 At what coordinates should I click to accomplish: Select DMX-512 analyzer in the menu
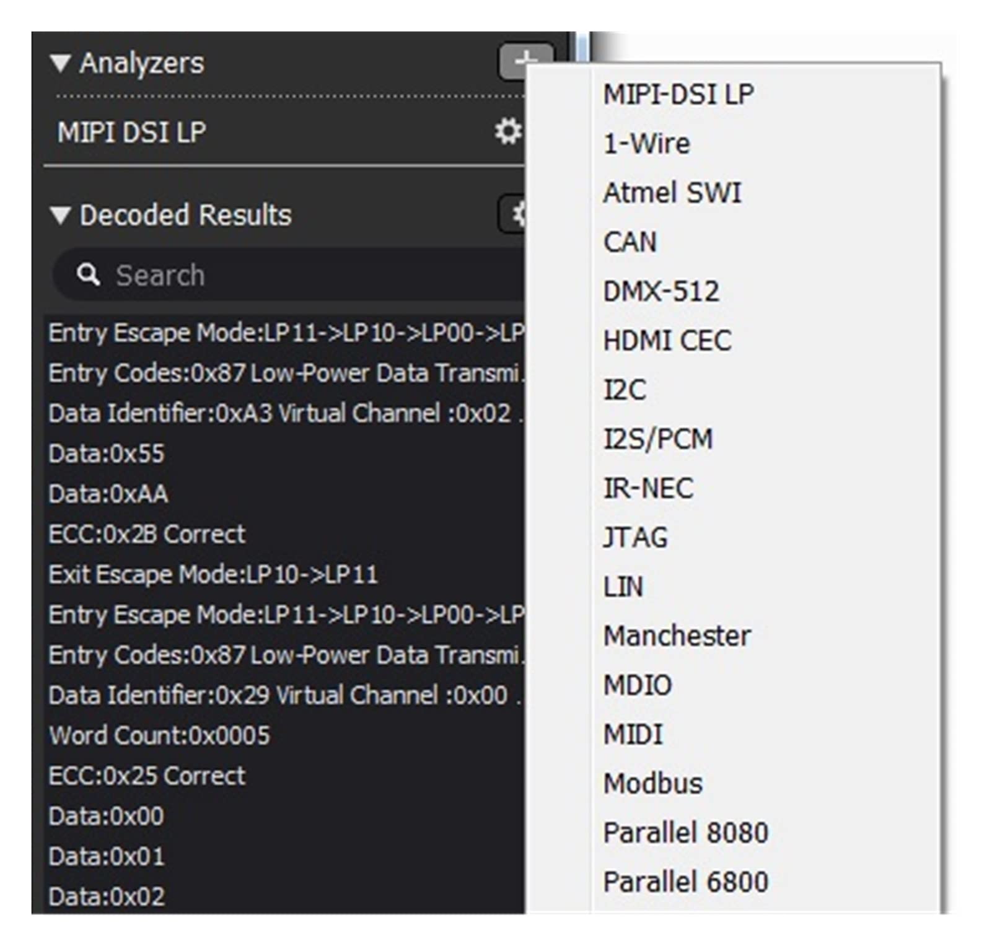[x=661, y=291]
